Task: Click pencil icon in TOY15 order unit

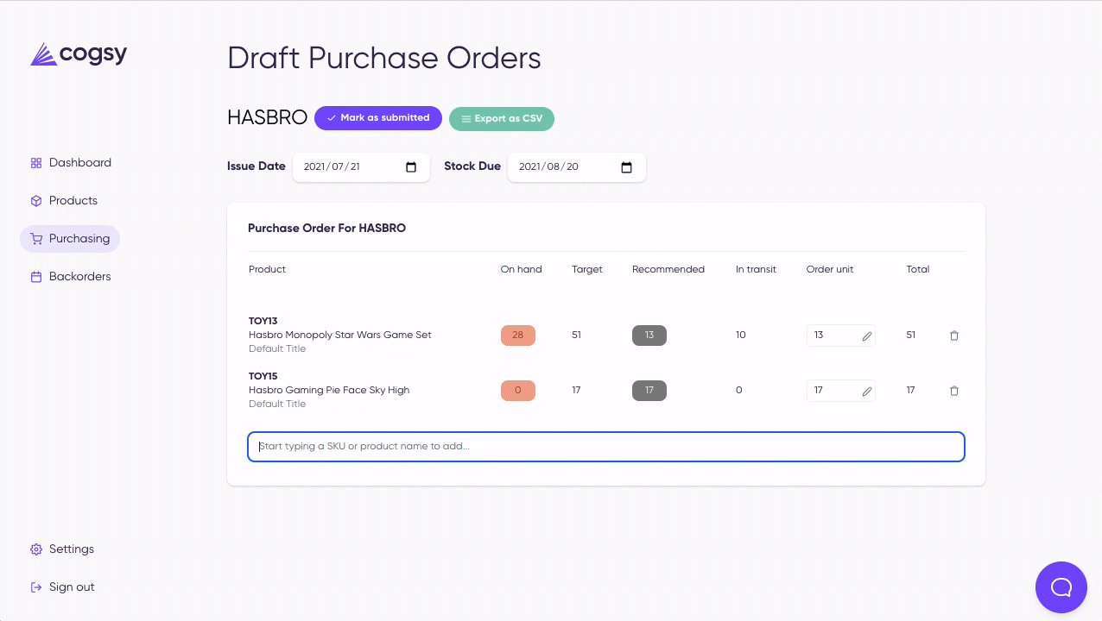Action: 867,392
